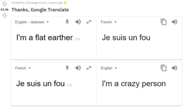Listen to English translation in bottom panel

click(x=174, y=68)
